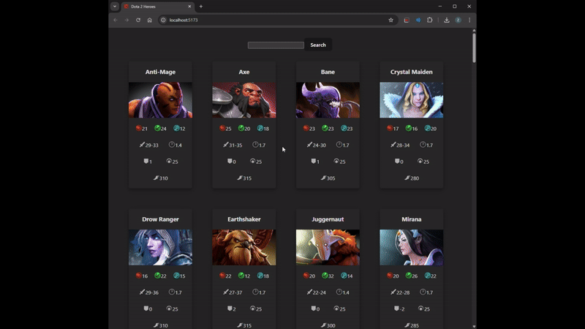Click Juggernaut's sword damage icon
585x329 pixels.
[309, 292]
